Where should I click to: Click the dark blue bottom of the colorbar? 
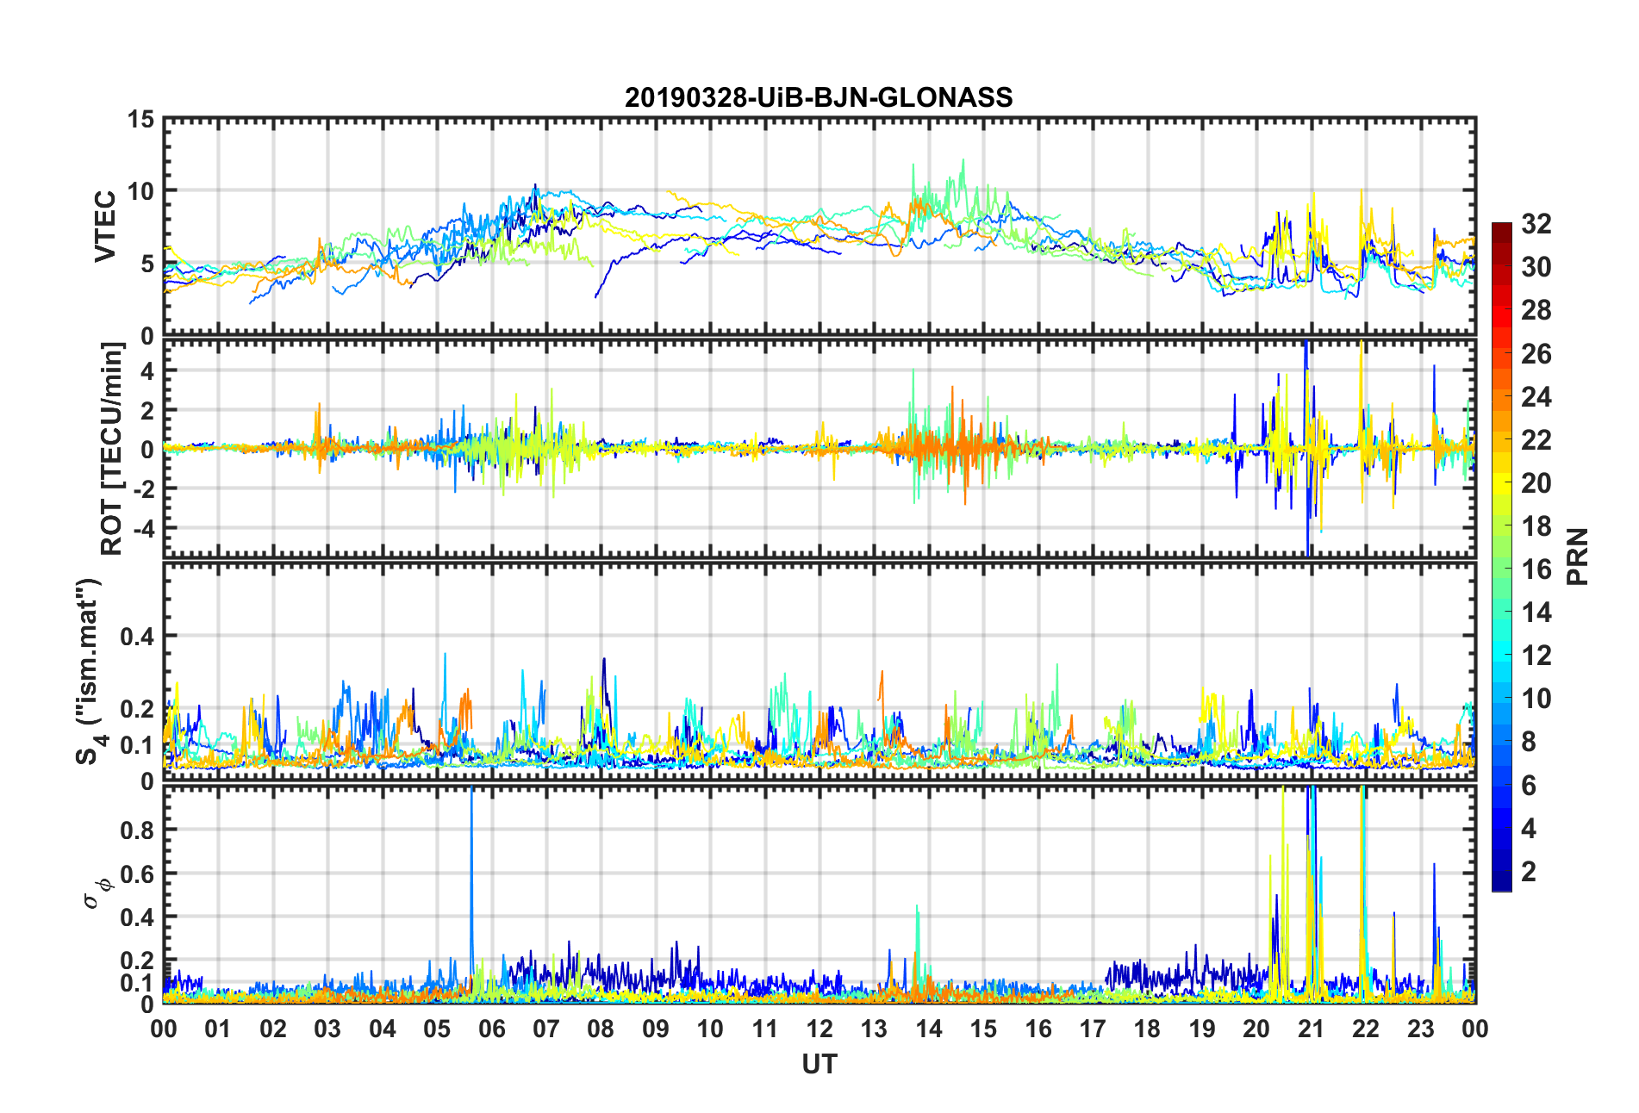[1501, 883]
